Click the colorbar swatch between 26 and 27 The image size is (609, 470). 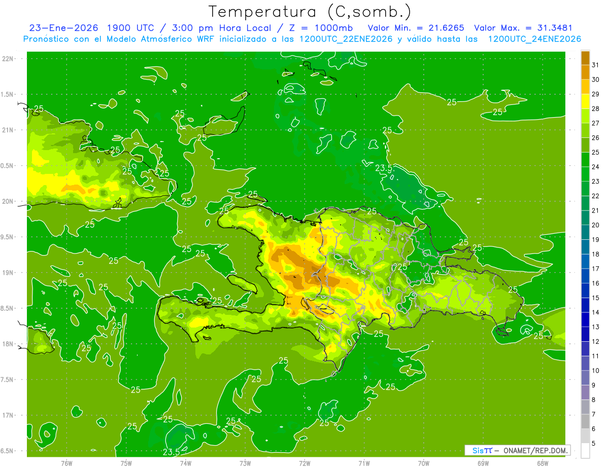[585, 130]
